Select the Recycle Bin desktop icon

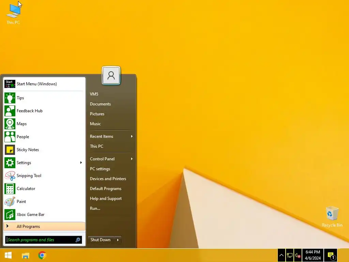point(332,217)
